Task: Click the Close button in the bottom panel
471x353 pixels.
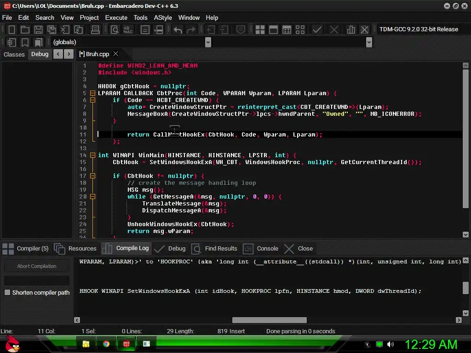Action: click(299, 249)
